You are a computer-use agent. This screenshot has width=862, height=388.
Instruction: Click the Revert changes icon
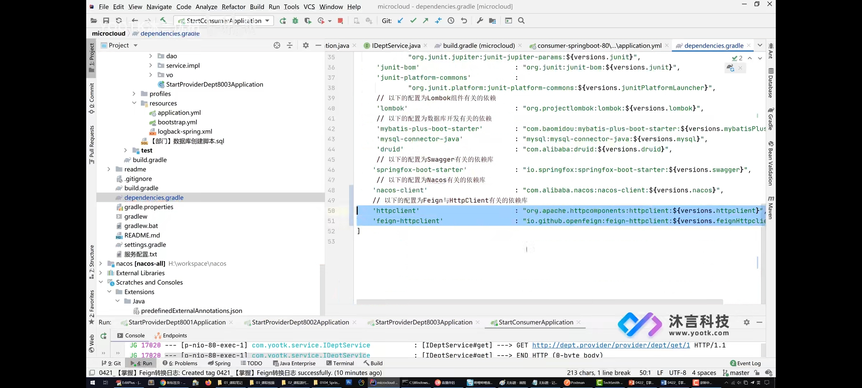tap(464, 20)
